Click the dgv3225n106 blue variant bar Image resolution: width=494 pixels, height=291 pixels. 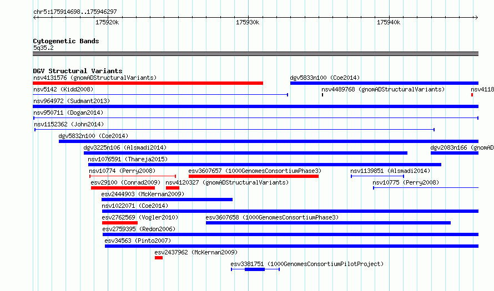pyautogui.click(x=245, y=153)
